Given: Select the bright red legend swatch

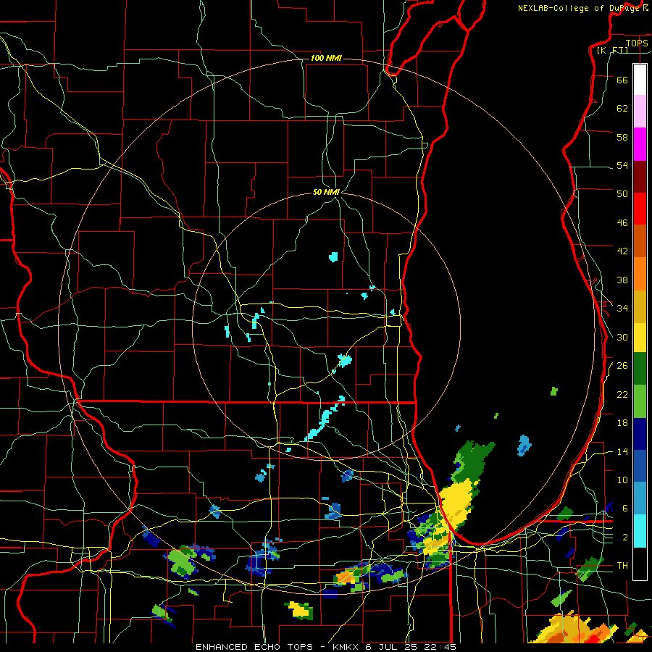Looking at the screenshot, I should coord(640,209).
